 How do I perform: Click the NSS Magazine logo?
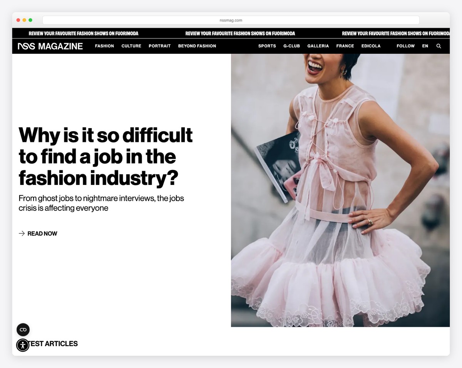[x=50, y=46]
